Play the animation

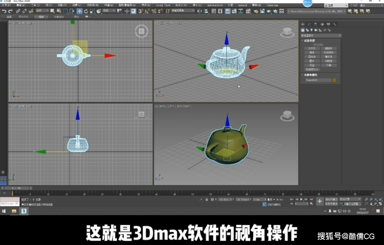click(302, 199)
